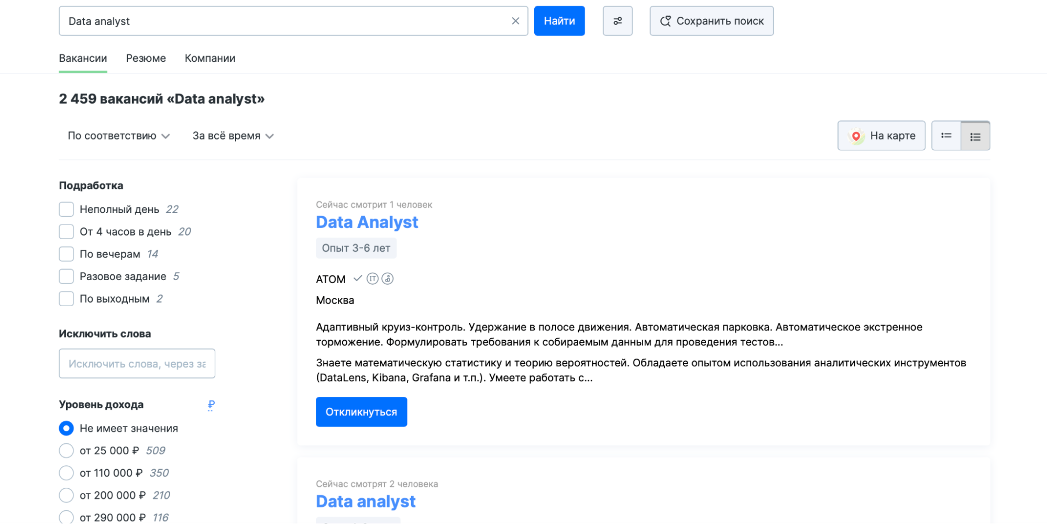The image size is (1047, 524).
Task: Focus the Исключить слова input field
Action: pyautogui.click(x=137, y=363)
